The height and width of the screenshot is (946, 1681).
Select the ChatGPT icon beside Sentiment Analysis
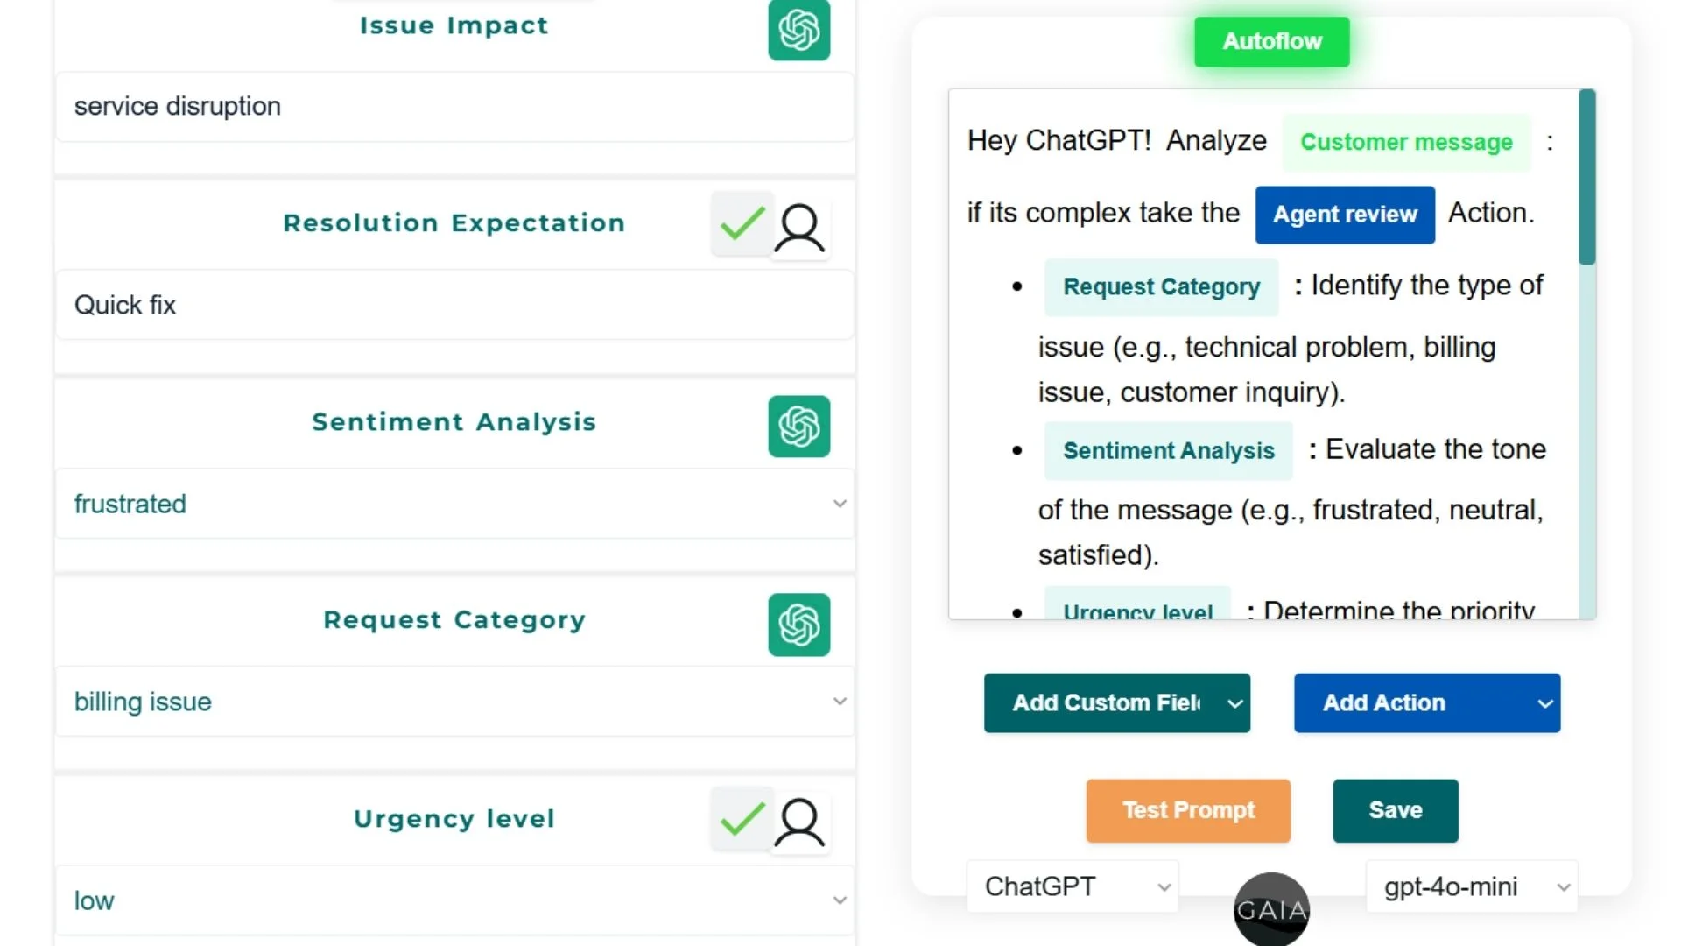[798, 427]
